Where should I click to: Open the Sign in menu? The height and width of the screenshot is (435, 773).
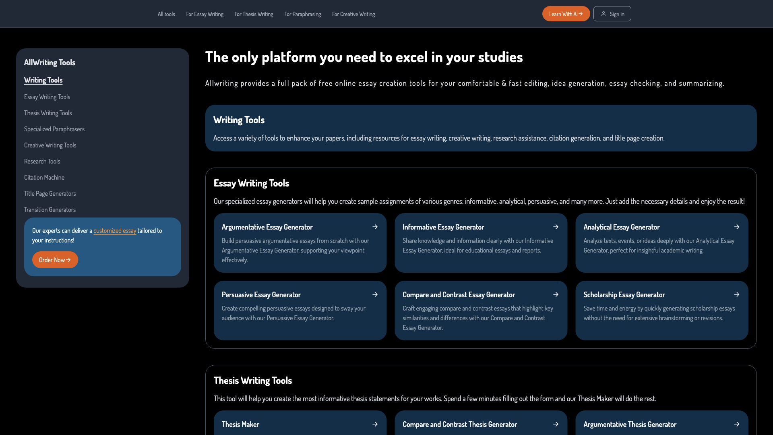click(x=612, y=14)
